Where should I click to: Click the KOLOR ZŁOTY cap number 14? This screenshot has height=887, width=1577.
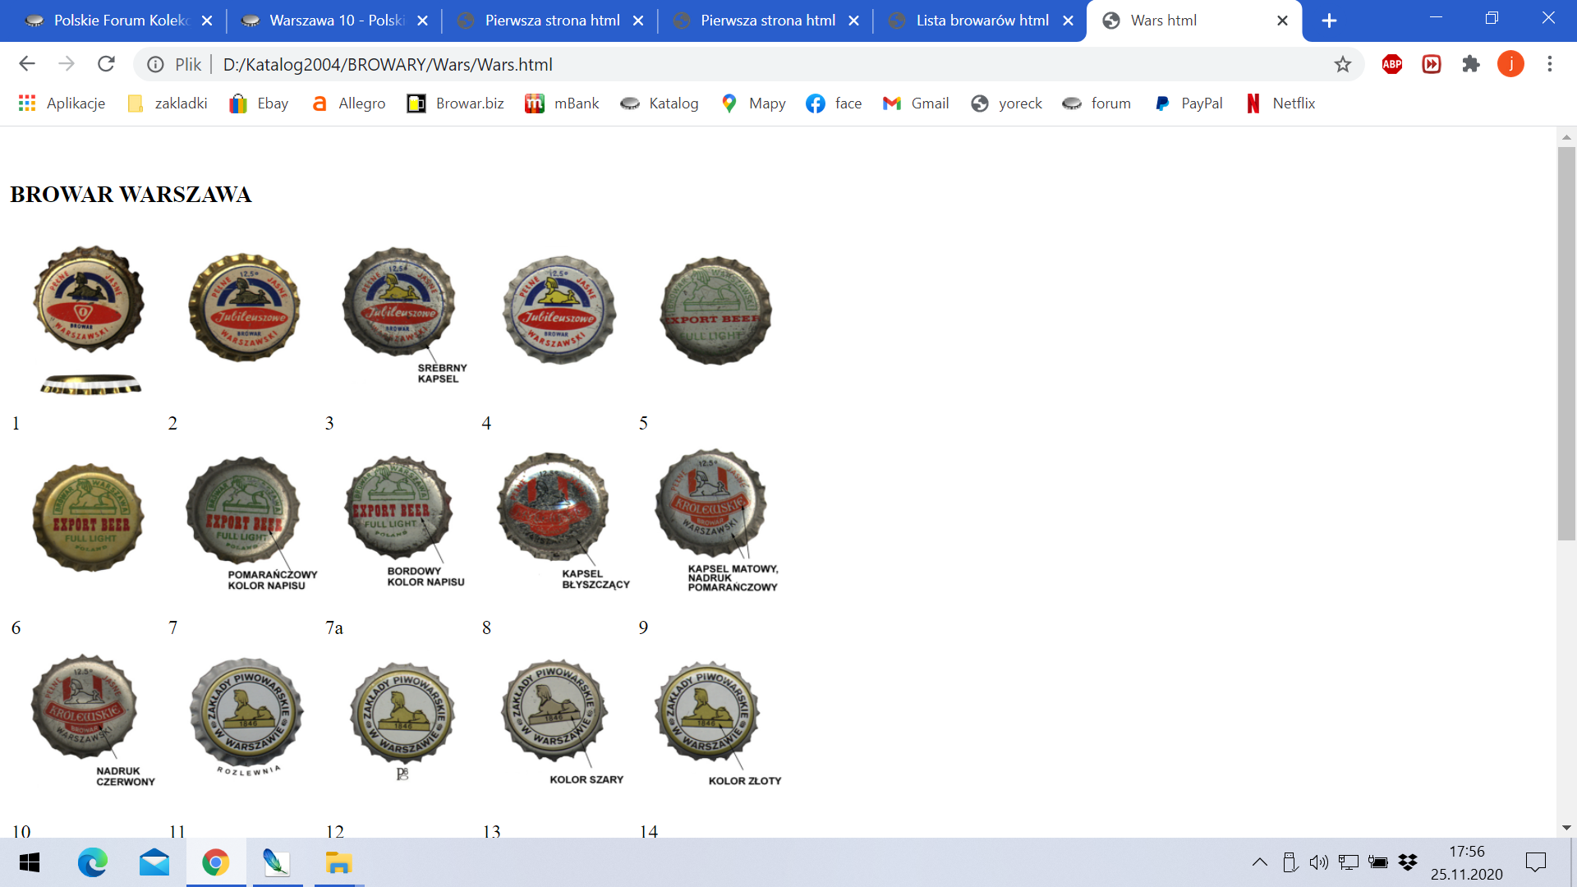(x=708, y=711)
